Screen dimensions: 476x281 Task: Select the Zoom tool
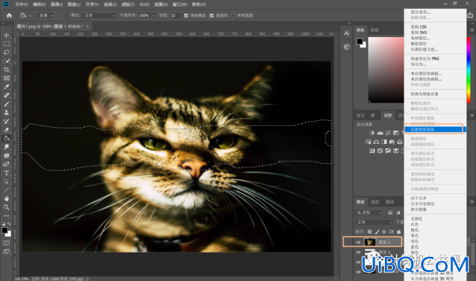[x=6, y=207]
